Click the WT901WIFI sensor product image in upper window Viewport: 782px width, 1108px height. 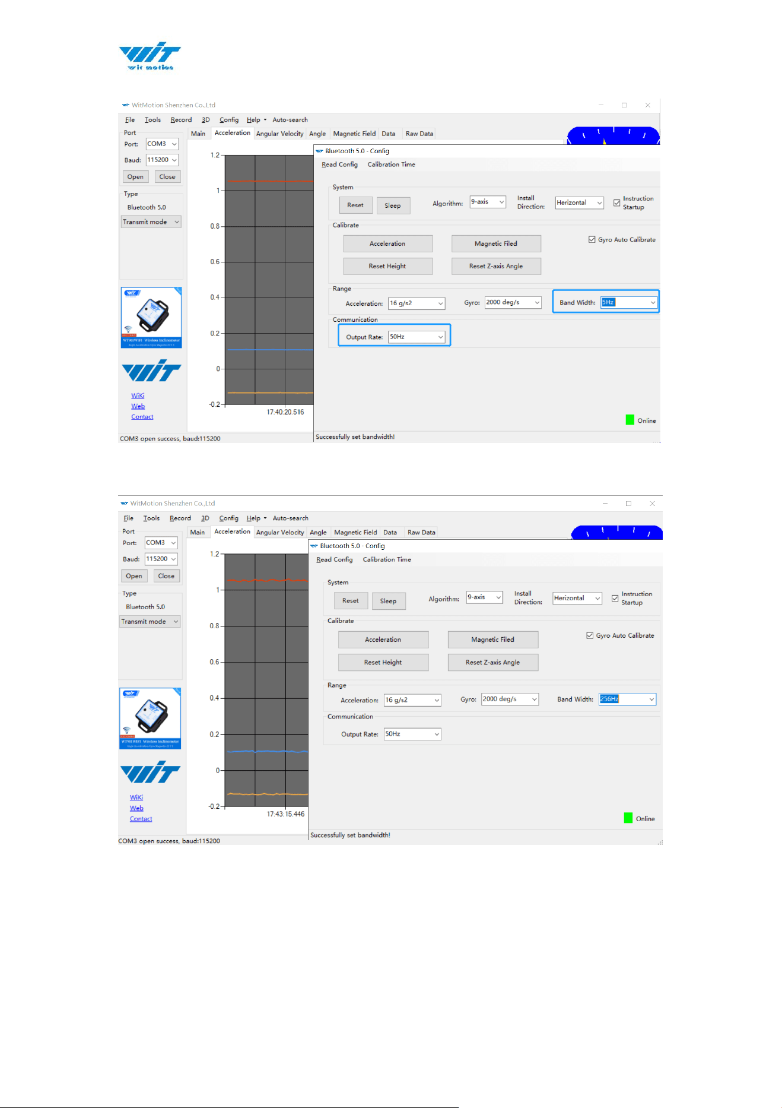click(151, 317)
